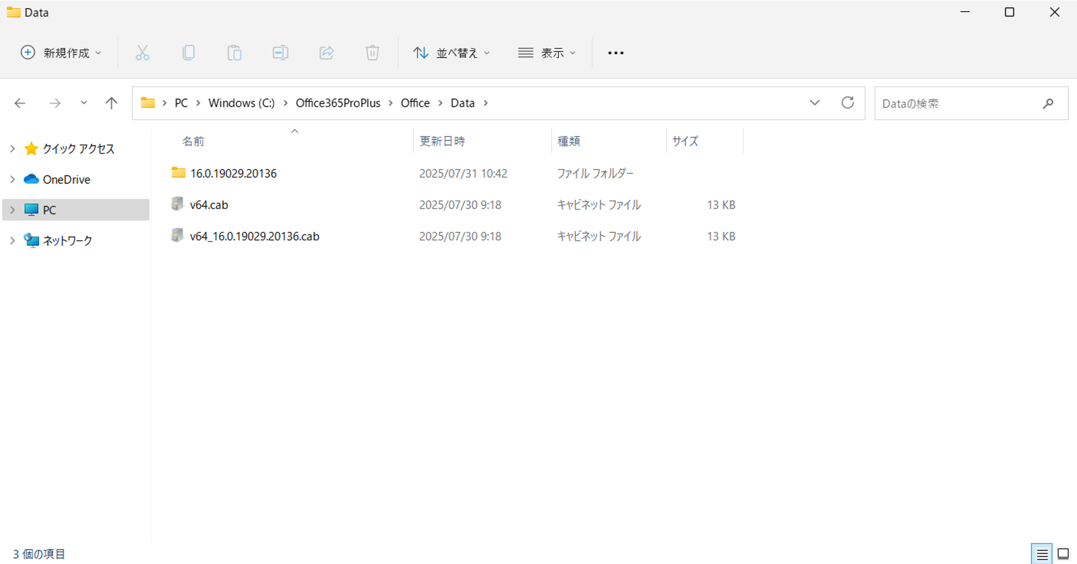This screenshot has height=564, width=1077.
Task: Click the Cut scissors icon
Action: click(x=143, y=53)
